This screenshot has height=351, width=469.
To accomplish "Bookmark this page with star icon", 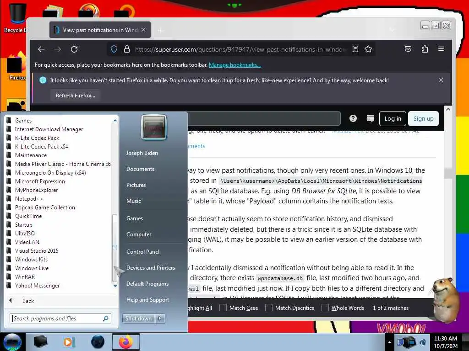I will (x=368, y=49).
